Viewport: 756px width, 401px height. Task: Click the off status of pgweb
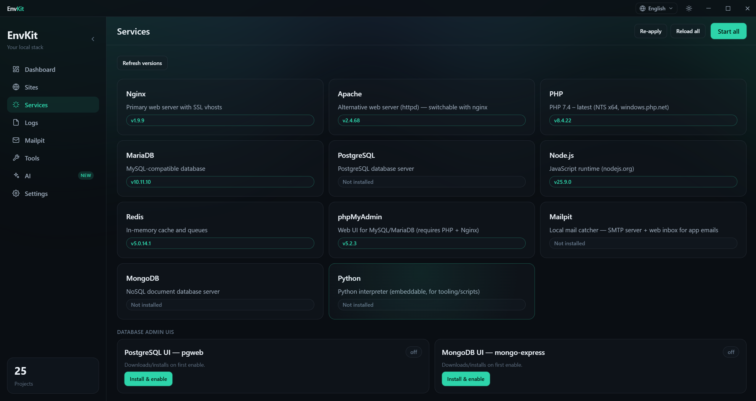coord(414,352)
